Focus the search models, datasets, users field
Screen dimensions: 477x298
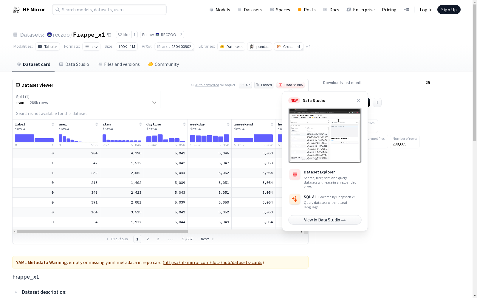tap(109, 10)
